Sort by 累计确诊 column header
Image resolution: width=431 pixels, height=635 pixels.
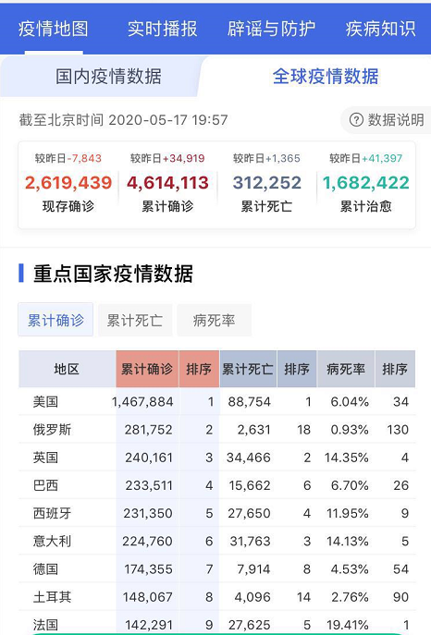[147, 369]
